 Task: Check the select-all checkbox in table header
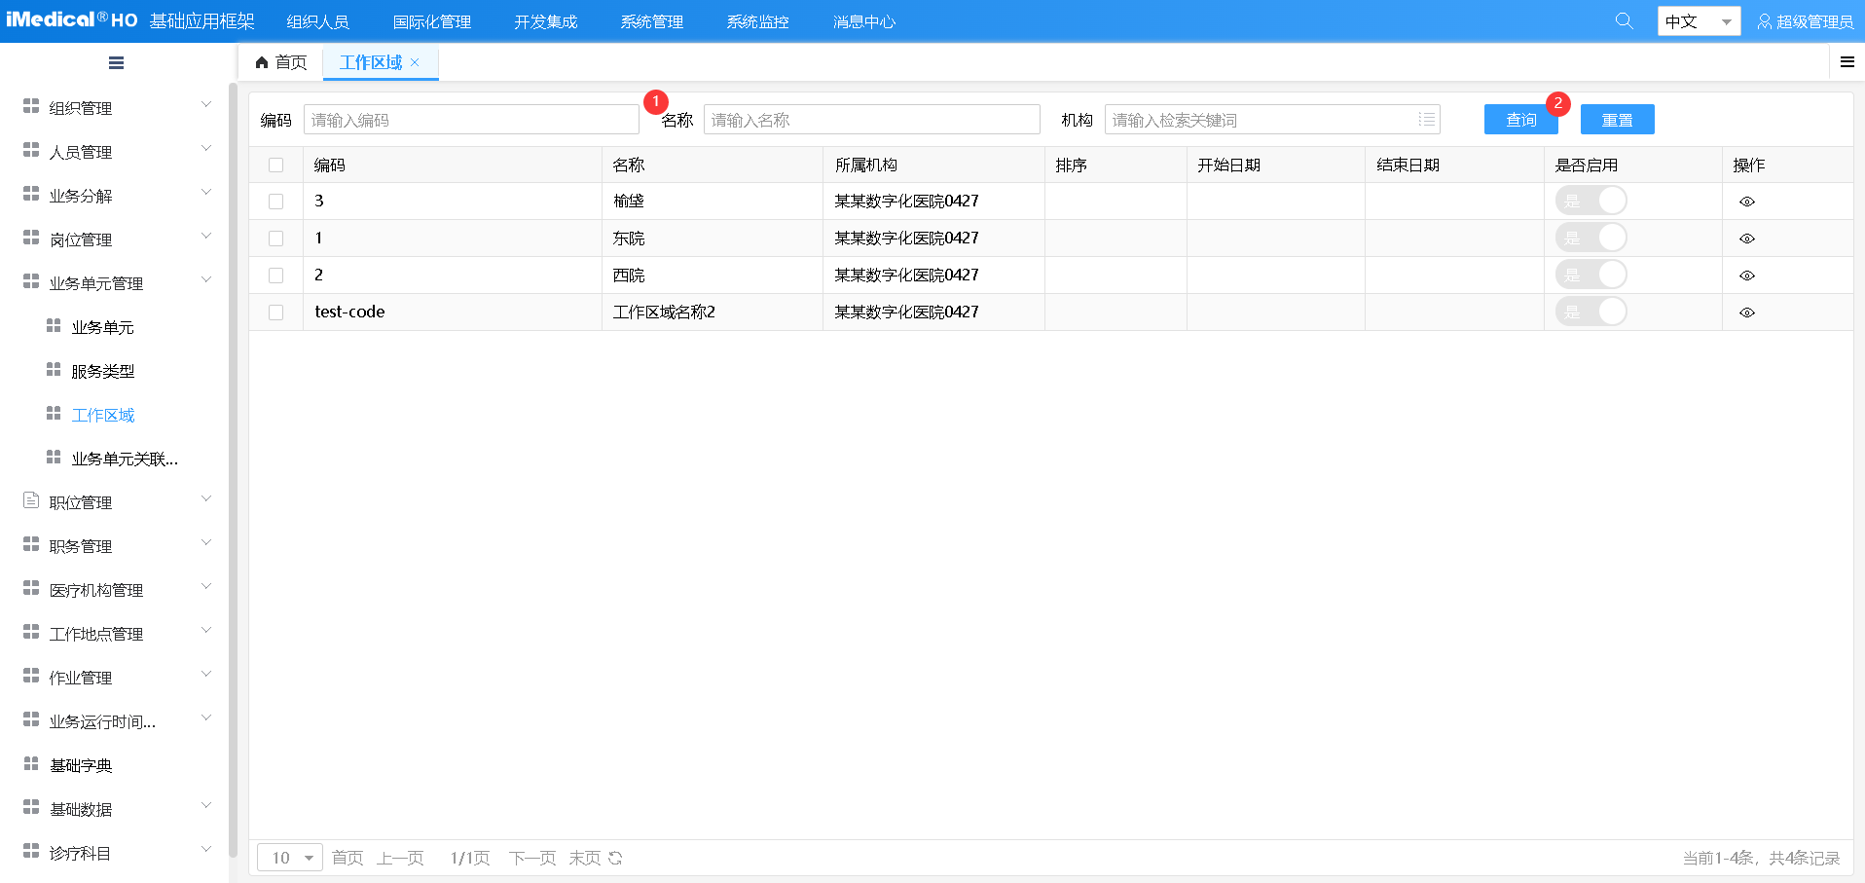(x=276, y=166)
